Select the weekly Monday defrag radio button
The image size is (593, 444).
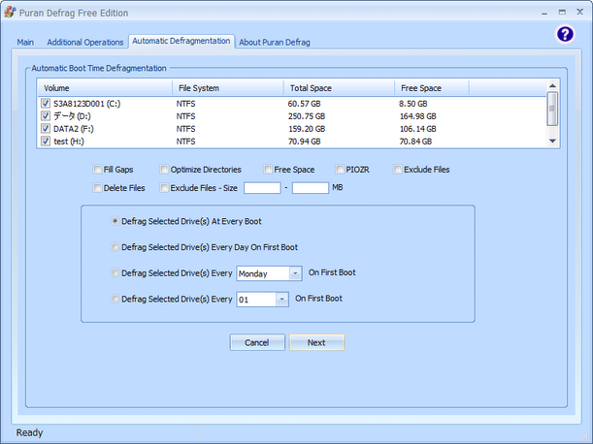point(115,272)
